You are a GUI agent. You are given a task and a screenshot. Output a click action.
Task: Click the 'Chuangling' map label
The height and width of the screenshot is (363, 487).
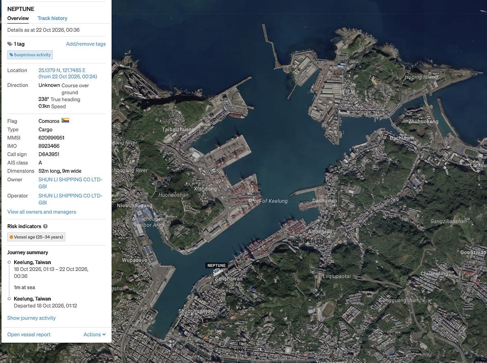tap(434, 274)
